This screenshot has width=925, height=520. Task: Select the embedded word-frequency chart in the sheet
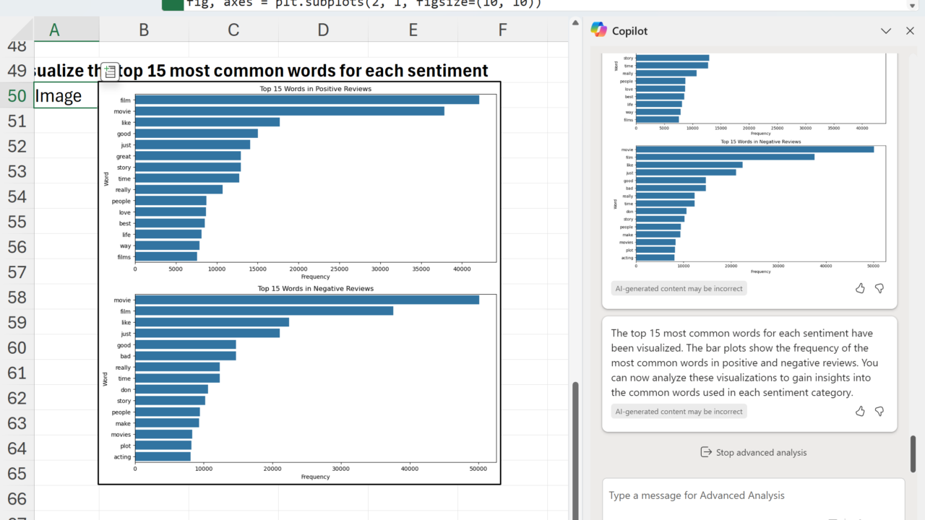(x=299, y=282)
